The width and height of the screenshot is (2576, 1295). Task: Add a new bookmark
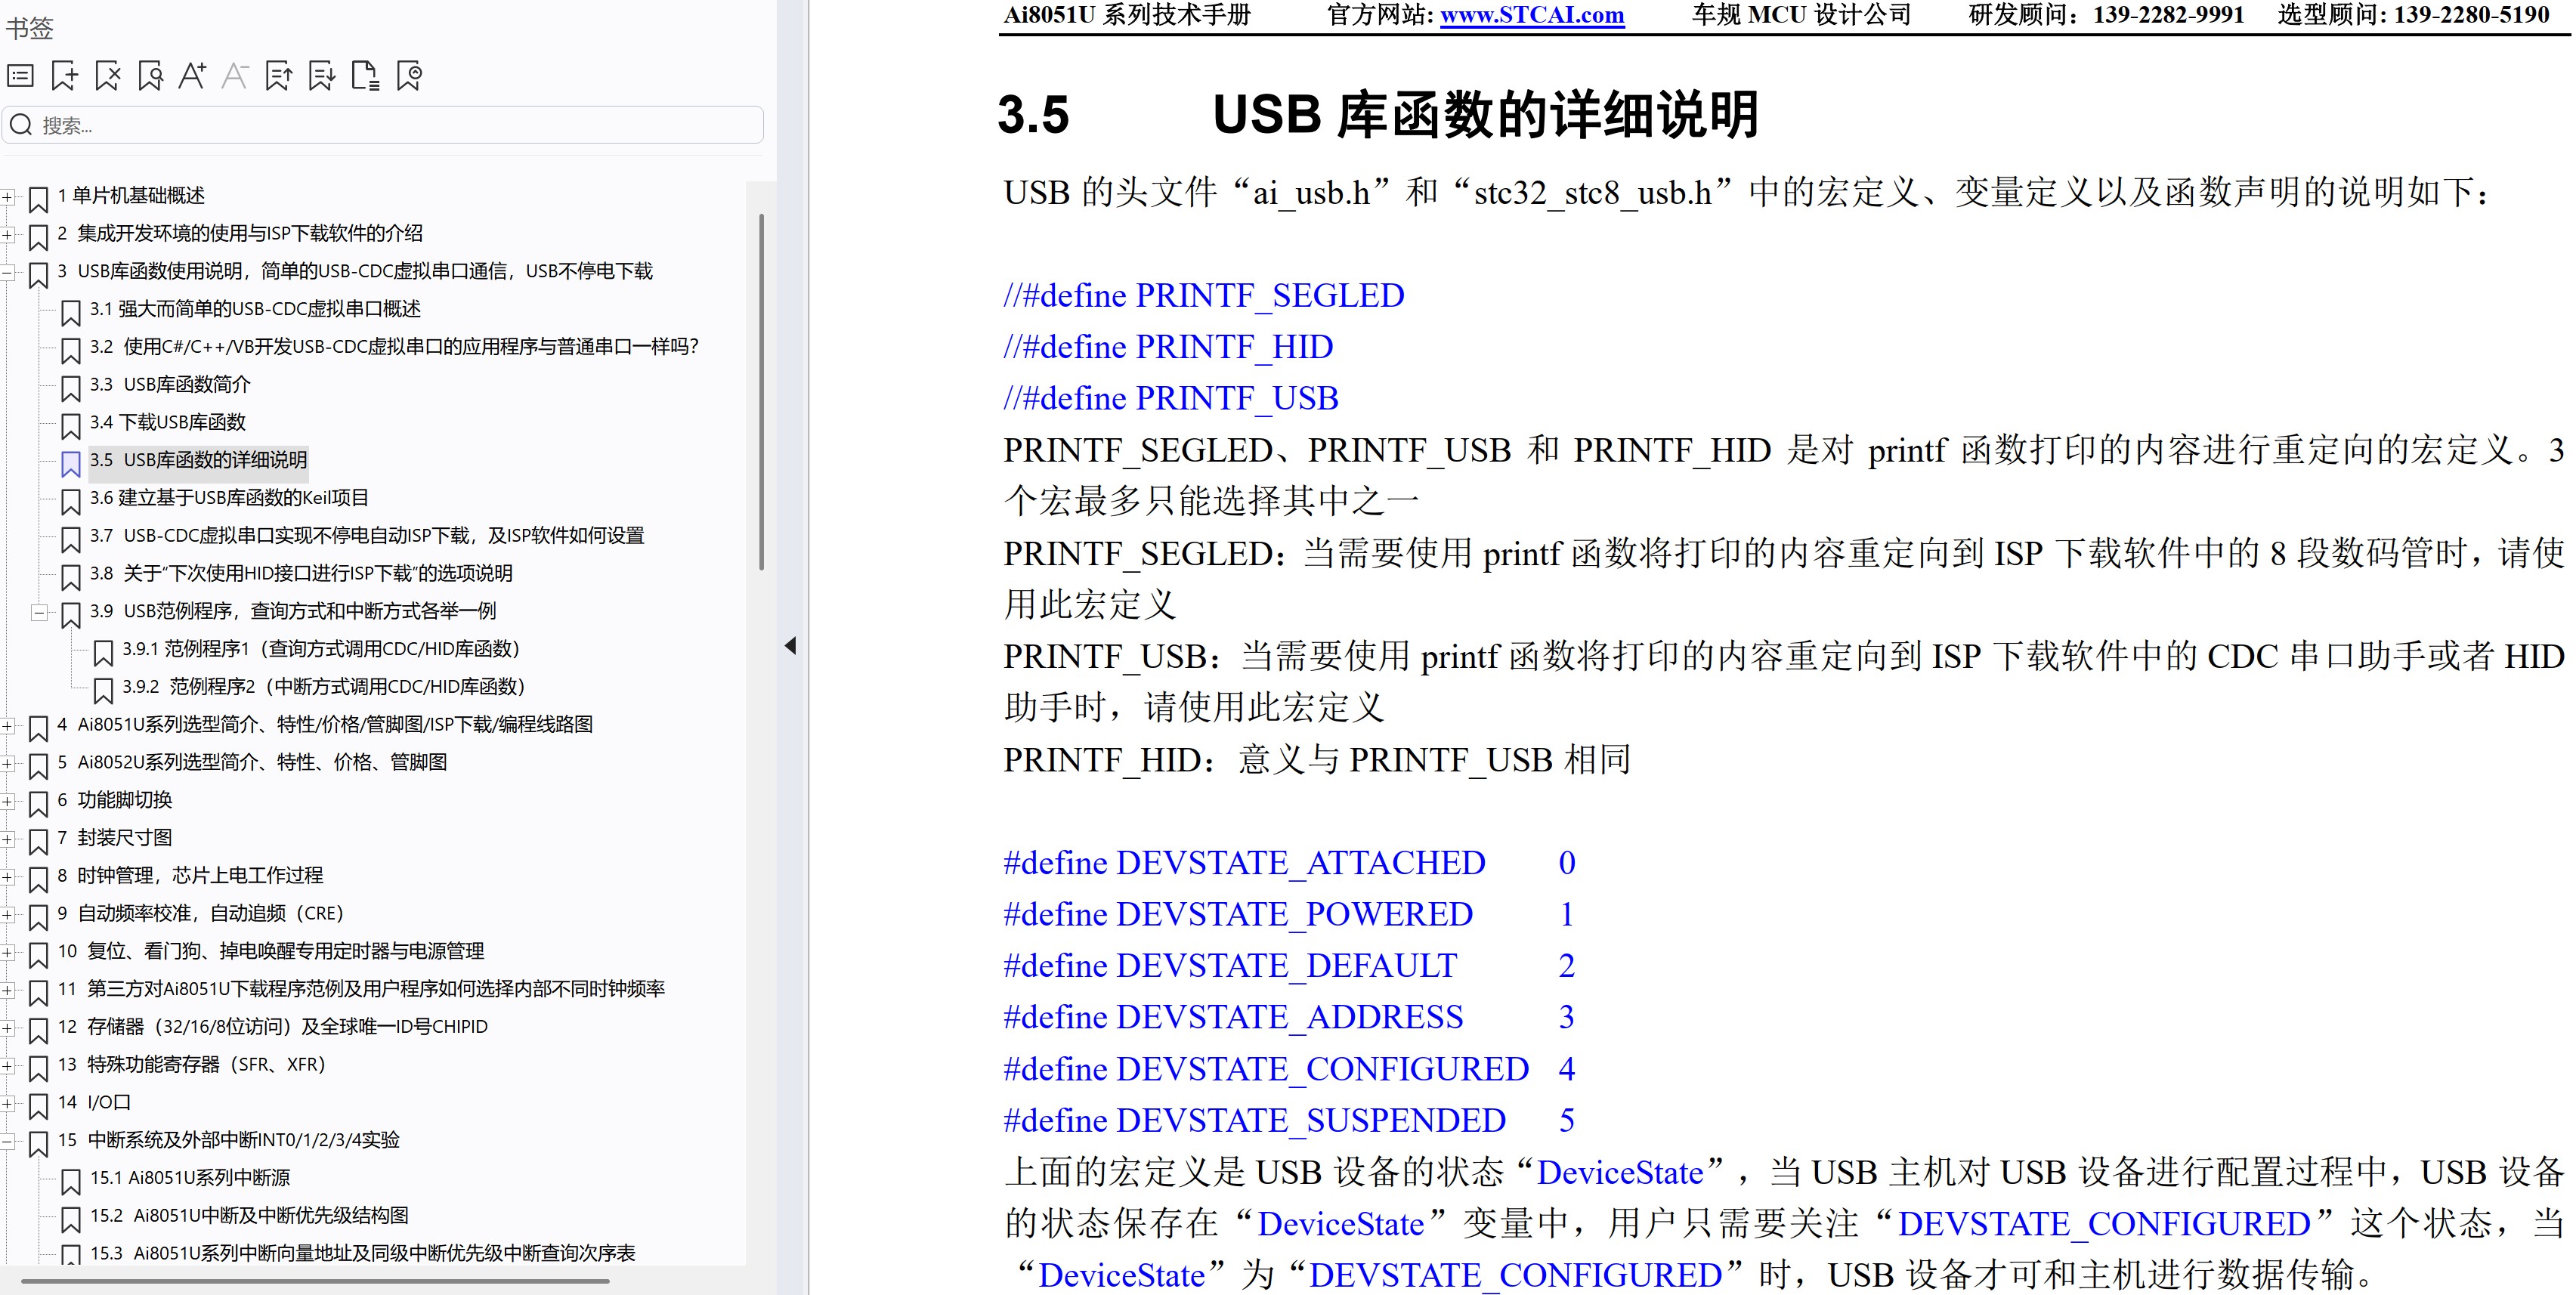65,76
